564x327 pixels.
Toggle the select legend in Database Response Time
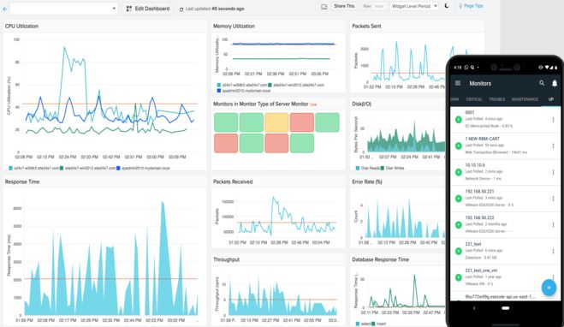point(363,324)
